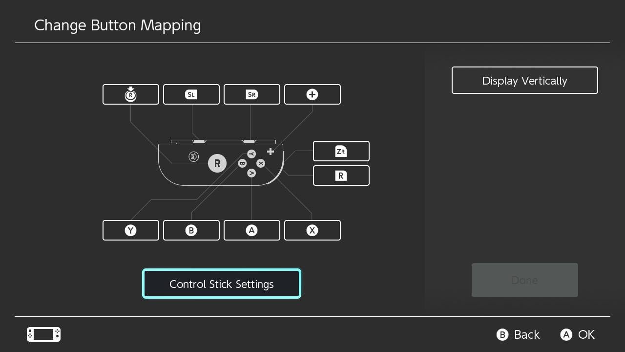Viewport: 625px width, 352px height.
Task: Click the R stick on the controller diagram
Action: click(x=217, y=163)
